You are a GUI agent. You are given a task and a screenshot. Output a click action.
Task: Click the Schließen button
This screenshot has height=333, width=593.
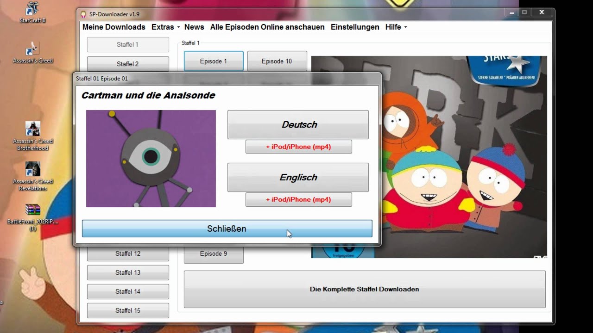pyautogui.click(x=227, y=228)
